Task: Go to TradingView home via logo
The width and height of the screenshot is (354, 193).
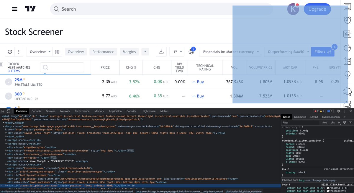Action: pyautogui.click(x=30, y=9)
